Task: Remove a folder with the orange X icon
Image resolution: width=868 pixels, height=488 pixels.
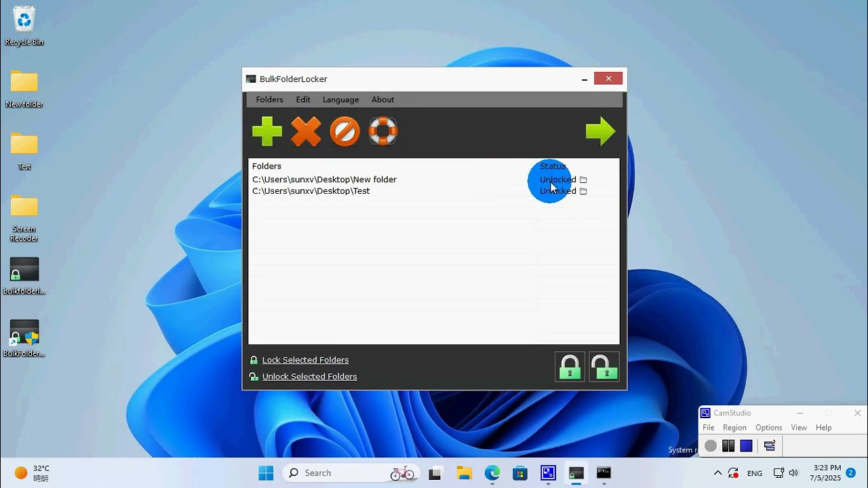Action: (307, 131)
